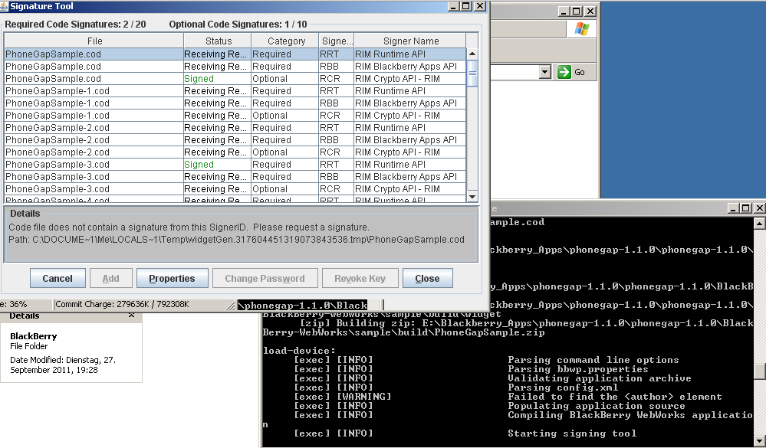Click 'Parsing config.xml' in command prompt output
The width and height of the screenshot is (766, 448).
point(563,387)
